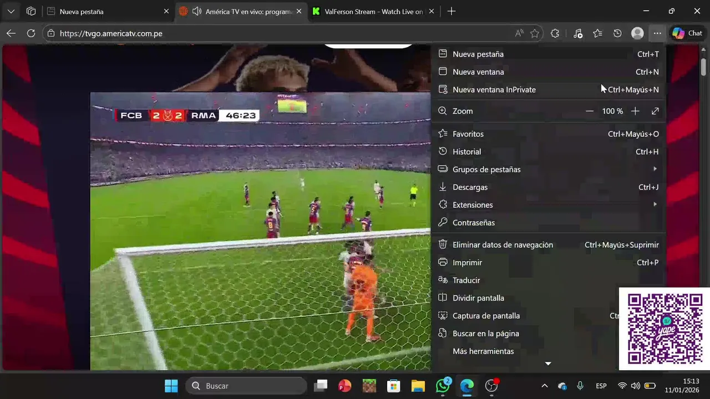Open the History clock toolbar icon
This screenshot has width=710, height=399.
click(x=617, y=33)
